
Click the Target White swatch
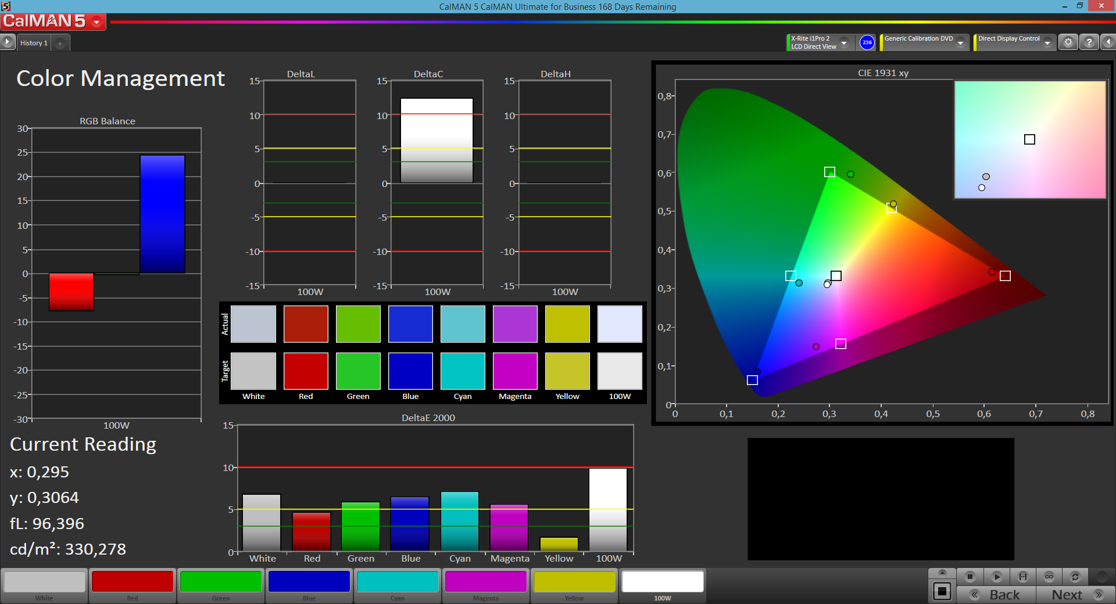[x=253, y=371]
